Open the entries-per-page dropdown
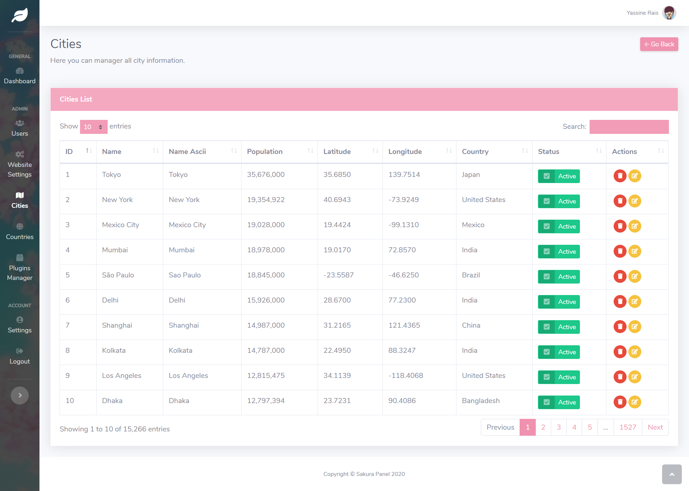 point(94,127)
